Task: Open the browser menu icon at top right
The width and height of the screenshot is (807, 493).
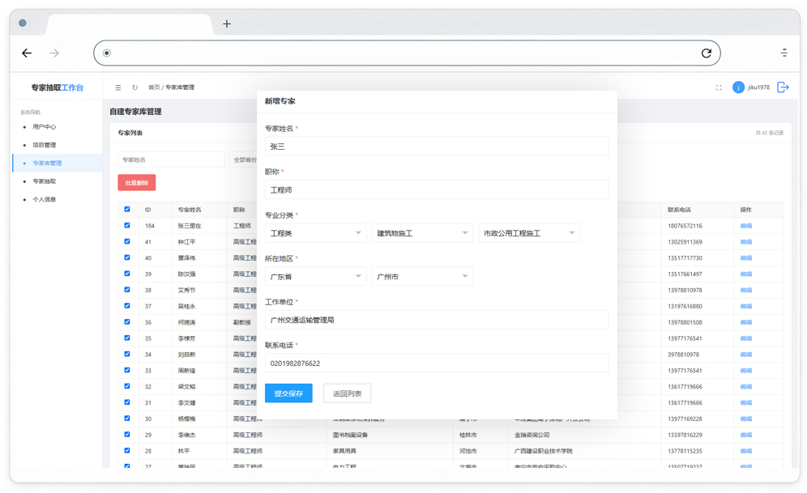Action: coord(784,53)
